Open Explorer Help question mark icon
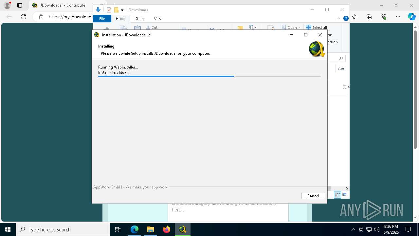Viewport: 419px width, 236px height. tap(346, 19)
